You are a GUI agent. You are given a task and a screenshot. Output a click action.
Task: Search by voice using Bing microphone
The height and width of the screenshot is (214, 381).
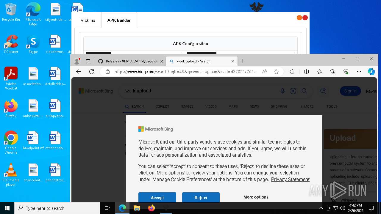282,91
